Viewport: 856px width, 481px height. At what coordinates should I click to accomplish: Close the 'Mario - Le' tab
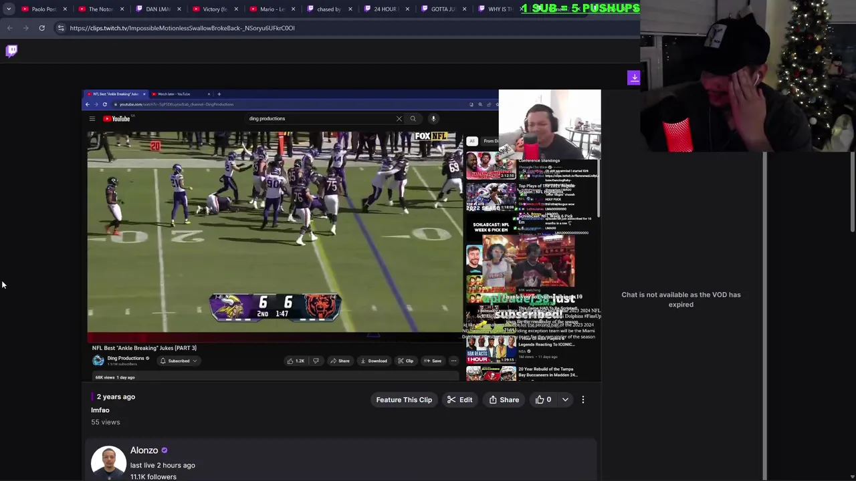(x=293, y=9)
